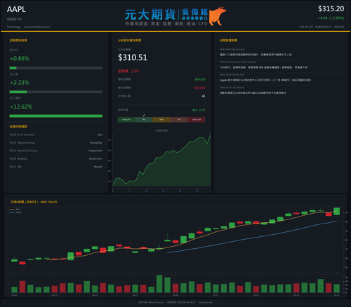Click the Tigress Financial rating row

tap(55, 142)
